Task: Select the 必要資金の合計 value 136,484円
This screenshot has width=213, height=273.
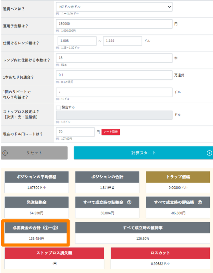Action: (37, 238)
